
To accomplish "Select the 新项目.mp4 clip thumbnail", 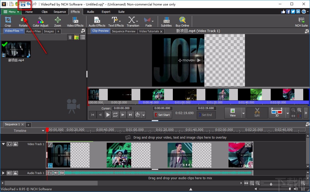I will pos(16,49).
